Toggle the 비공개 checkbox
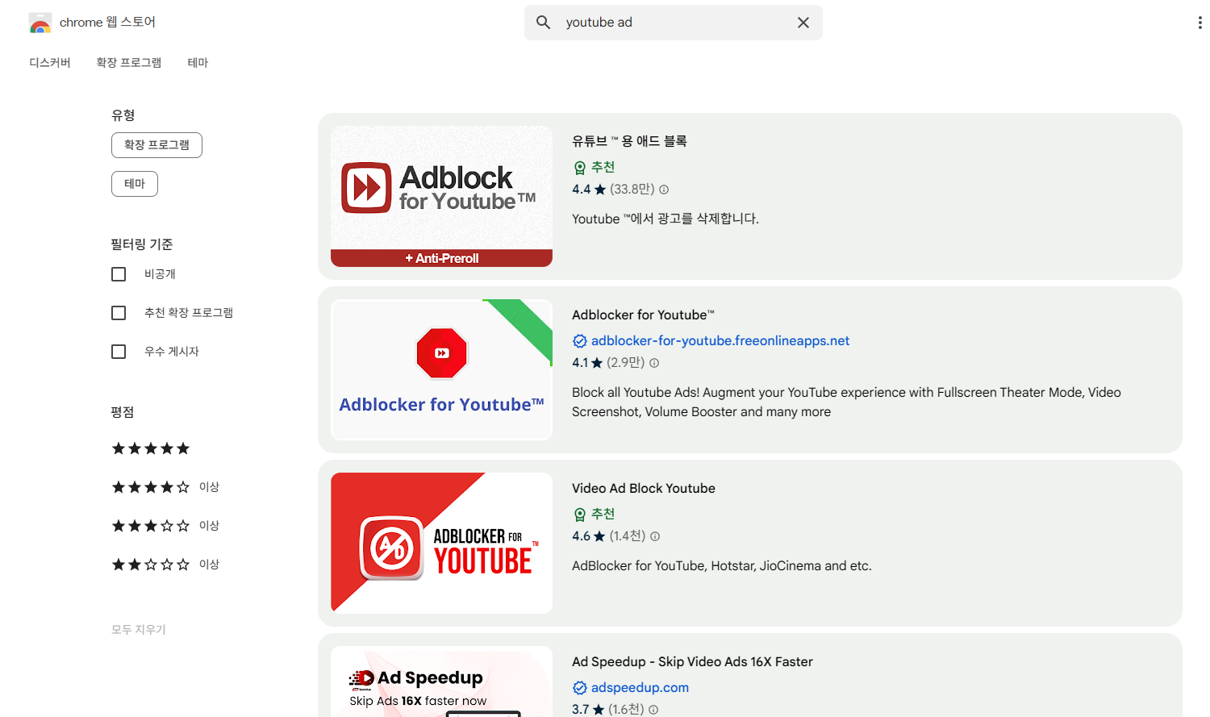This screenshot has width=1210, height=717. click(x=119, y=274)
